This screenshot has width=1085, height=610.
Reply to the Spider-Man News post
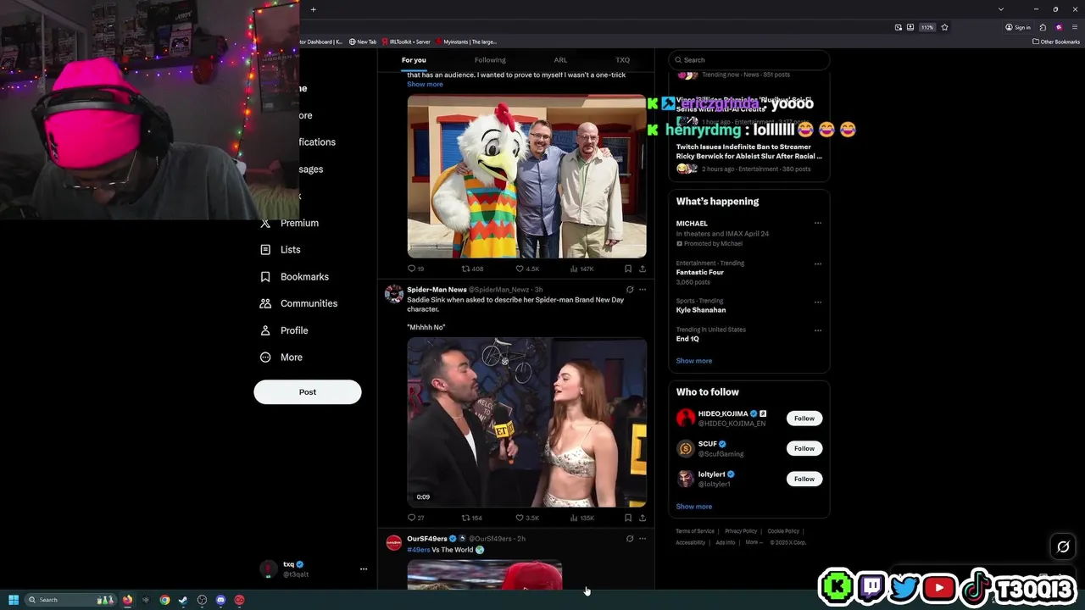[x=415, y=518]
